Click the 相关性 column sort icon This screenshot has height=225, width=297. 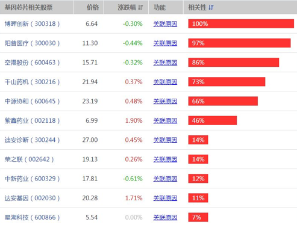[211, 8]
